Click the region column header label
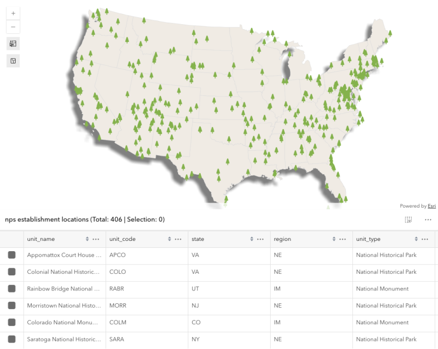This screenshot has height=349, width=438. point(282,239)
